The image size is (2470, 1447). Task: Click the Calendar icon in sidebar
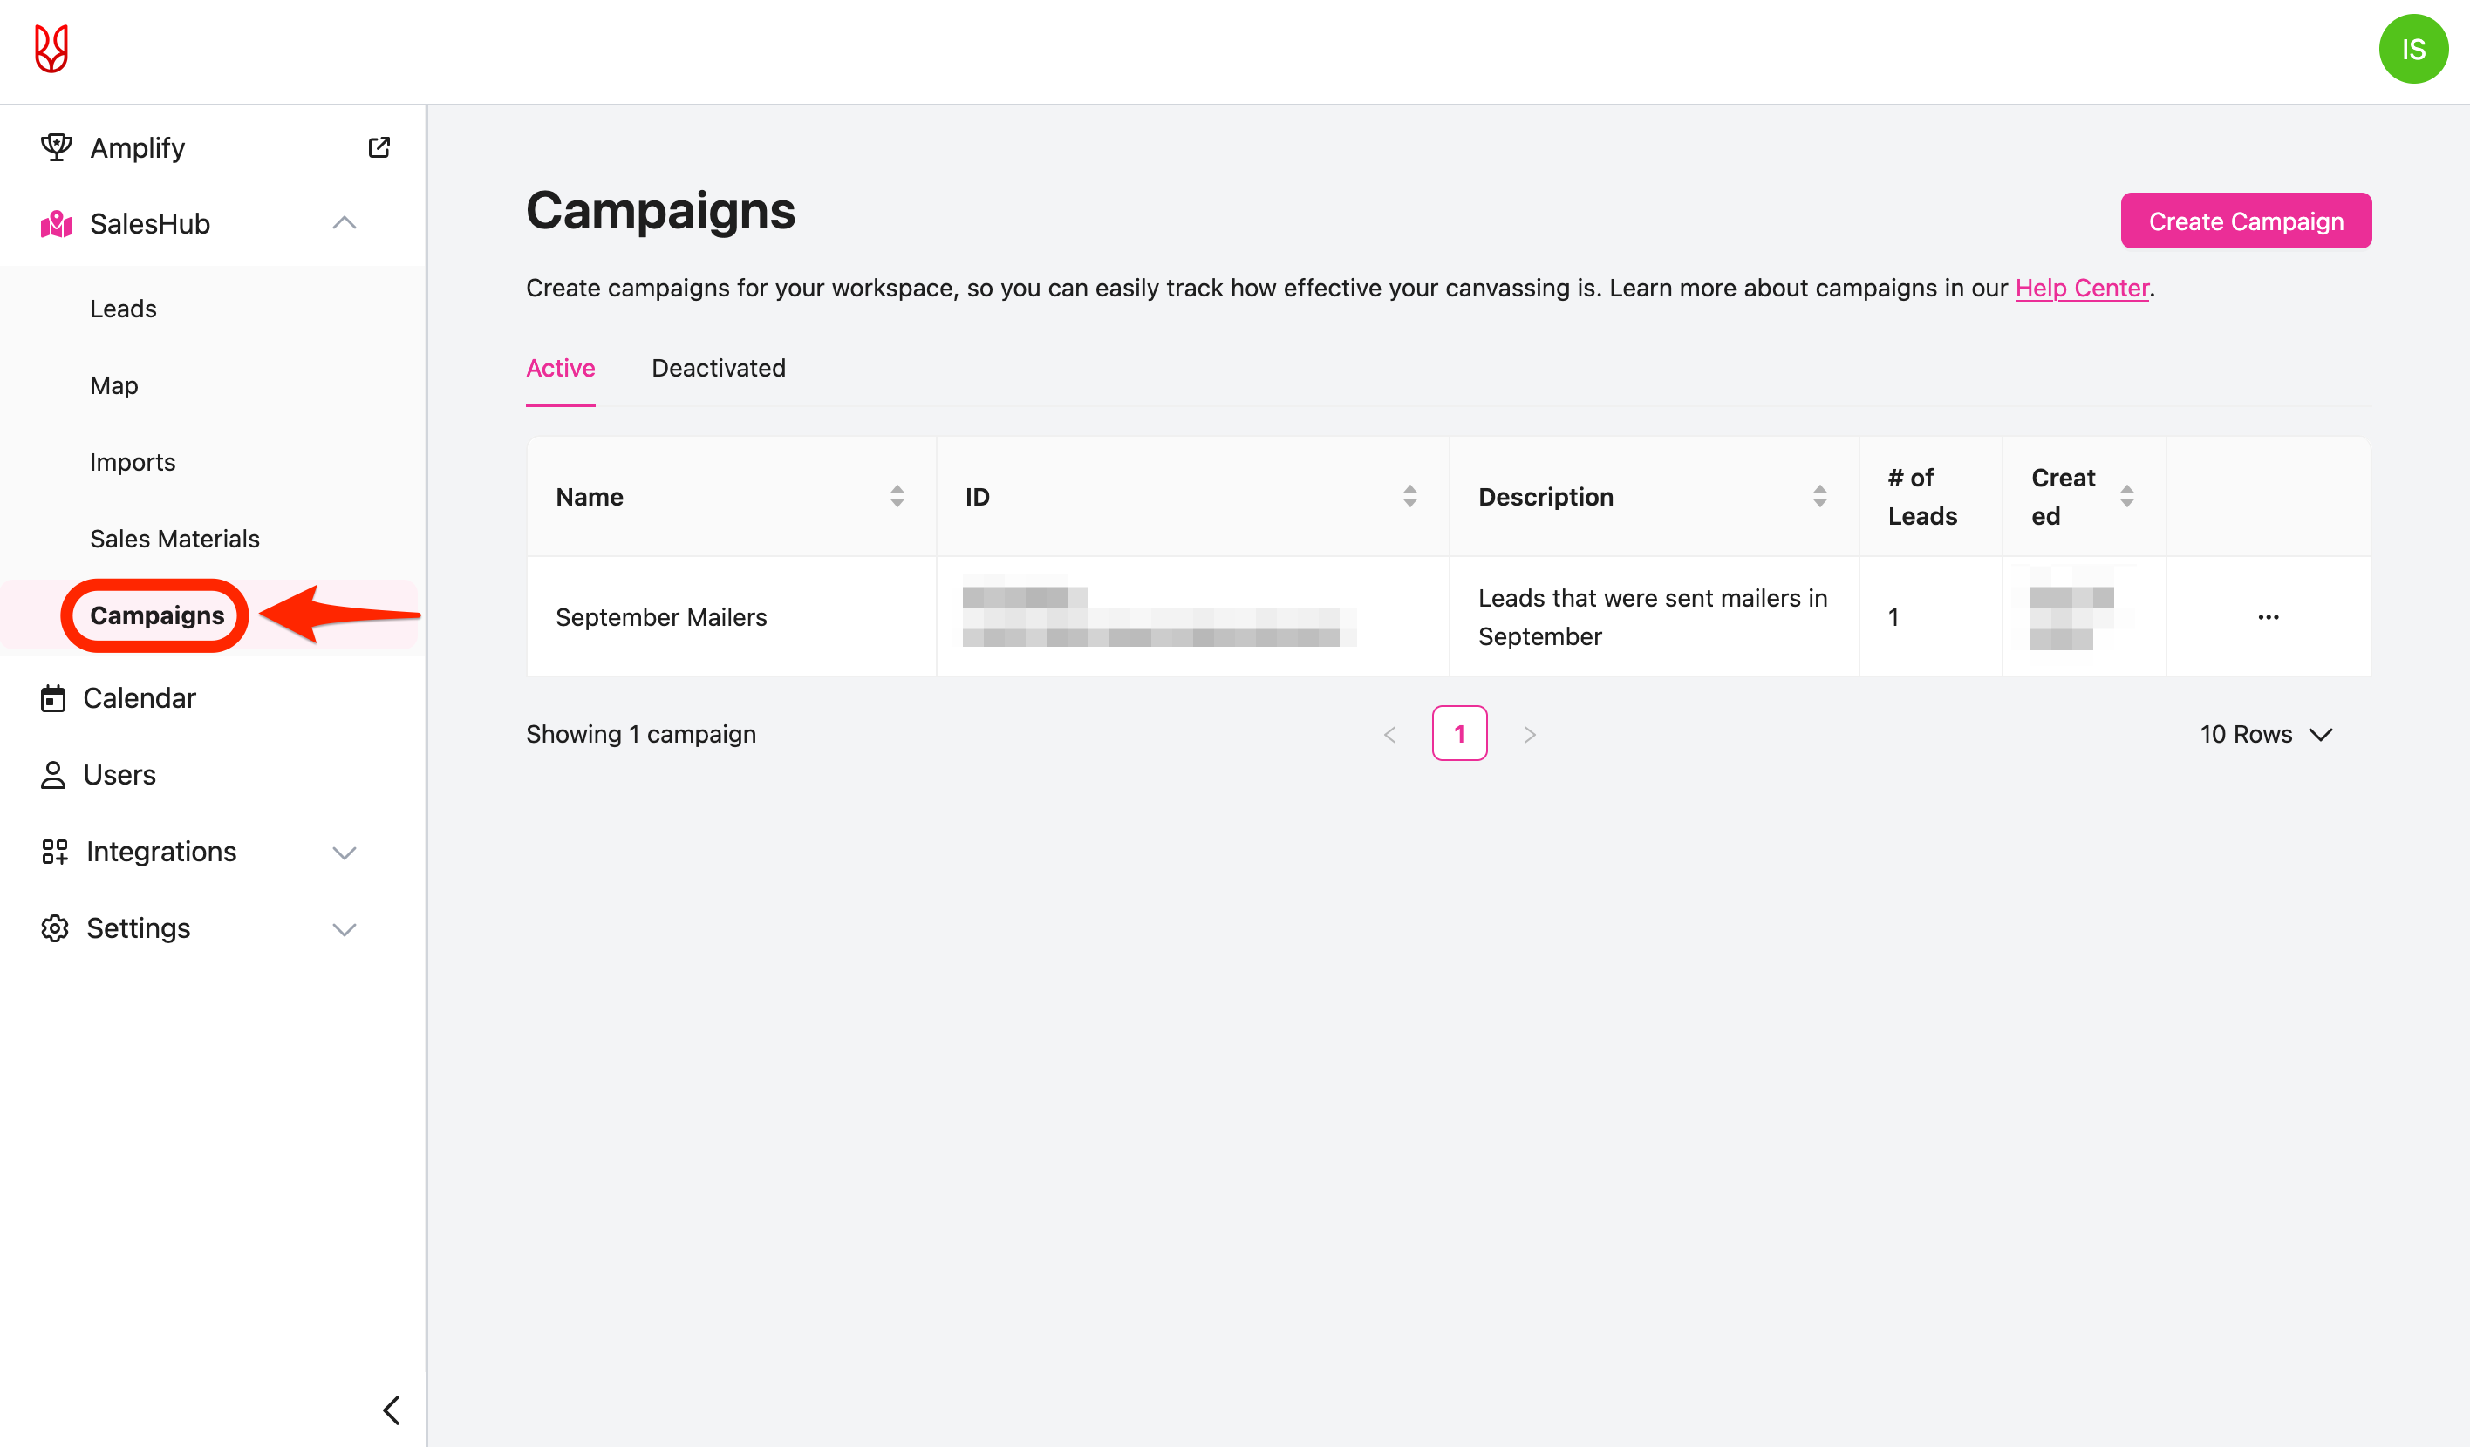[x=53, y=698]
